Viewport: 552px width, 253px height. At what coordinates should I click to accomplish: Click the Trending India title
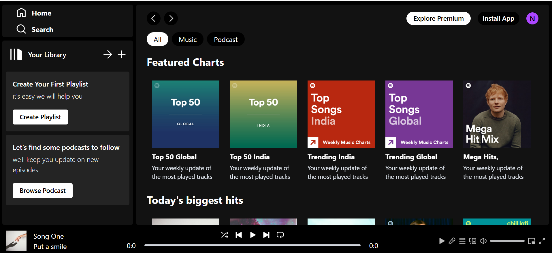(331, 157)
